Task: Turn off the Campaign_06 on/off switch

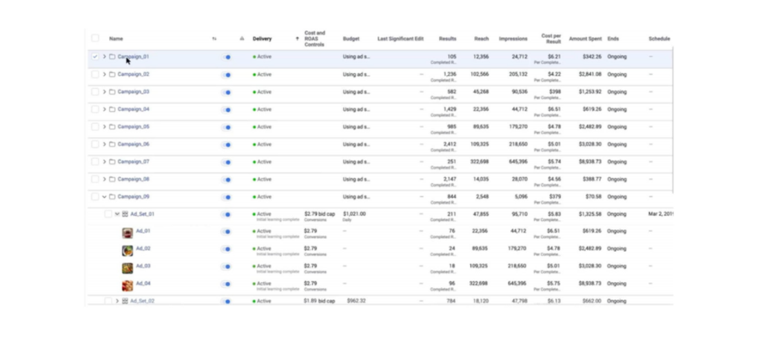Action: (x=227, y=144)
